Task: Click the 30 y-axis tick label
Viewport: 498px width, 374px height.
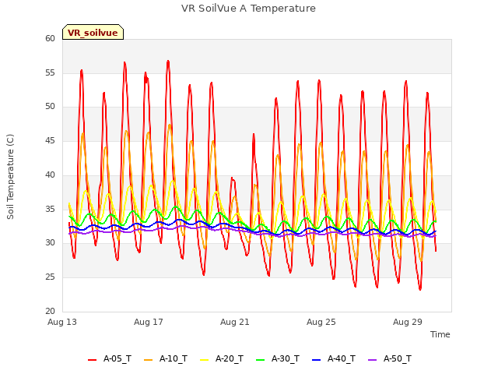Action: tap(50, 243)
